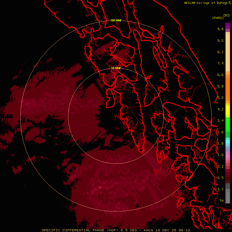Click the SPECIFIC DIFFERENTIAL PHASE (KDP) title text
Image resolution: width=232 pixels, height=232 pixels.
click(80, 230)
